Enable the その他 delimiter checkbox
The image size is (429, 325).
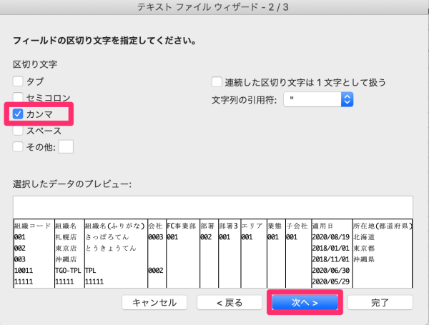click(x=19, y=147)
